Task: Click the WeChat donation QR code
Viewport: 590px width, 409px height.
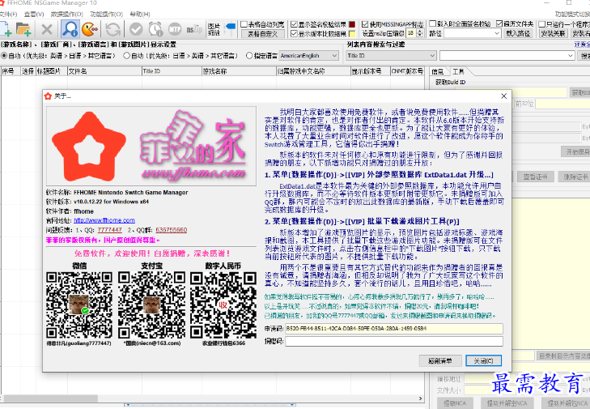Action: point(79,305)
